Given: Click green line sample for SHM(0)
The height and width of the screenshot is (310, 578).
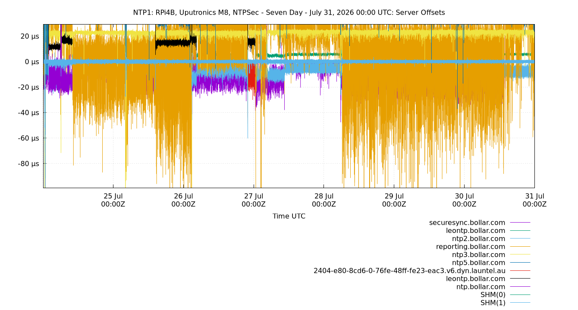Looking at the screenshot, I should click(520, 294).
